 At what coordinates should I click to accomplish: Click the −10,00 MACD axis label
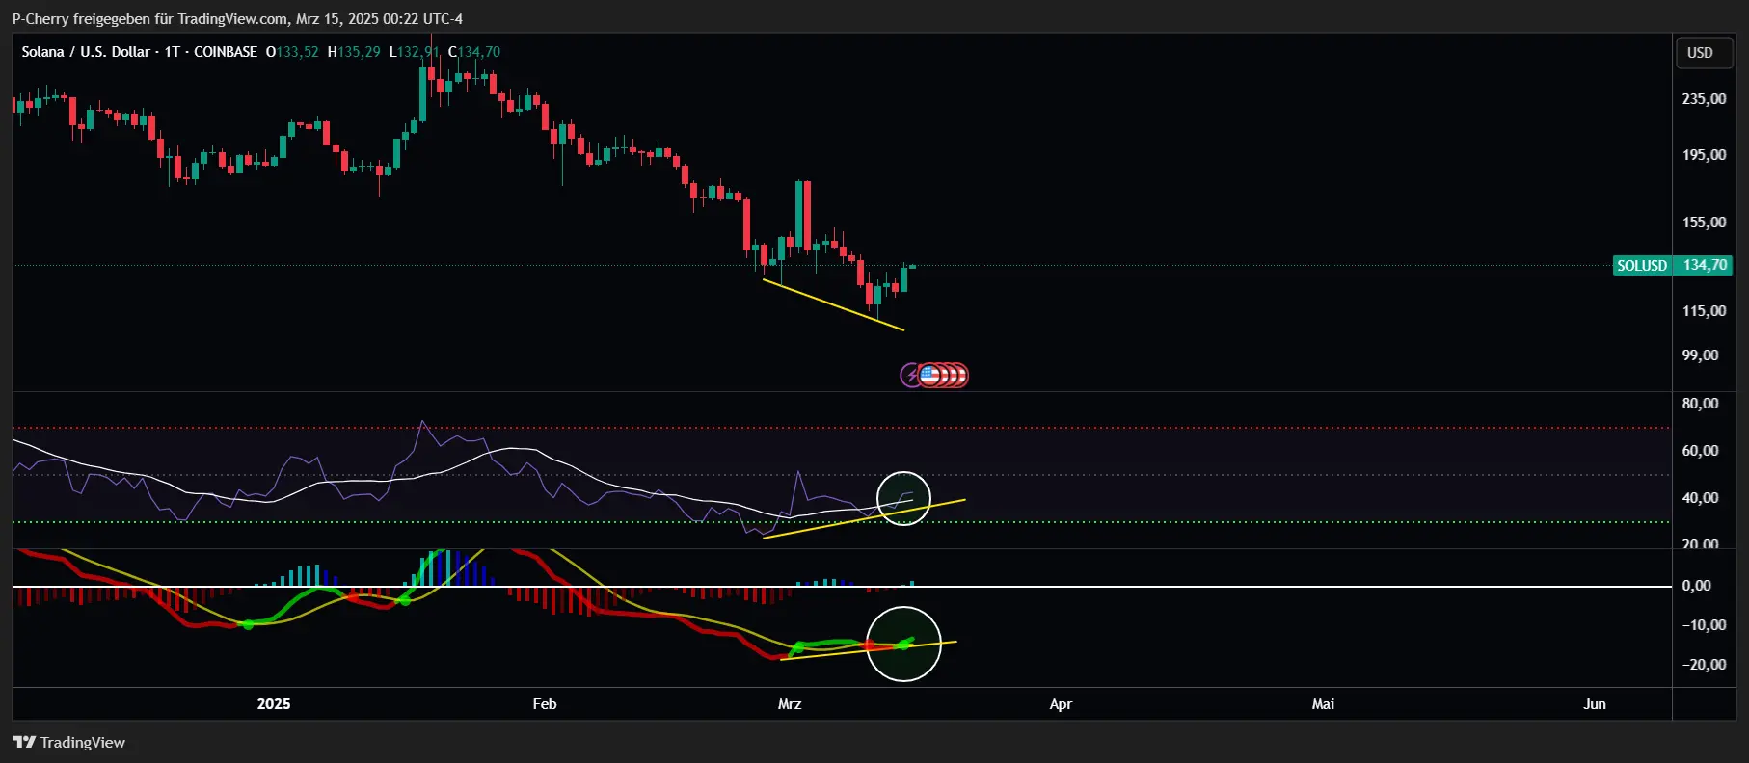tap(1704, 625)
